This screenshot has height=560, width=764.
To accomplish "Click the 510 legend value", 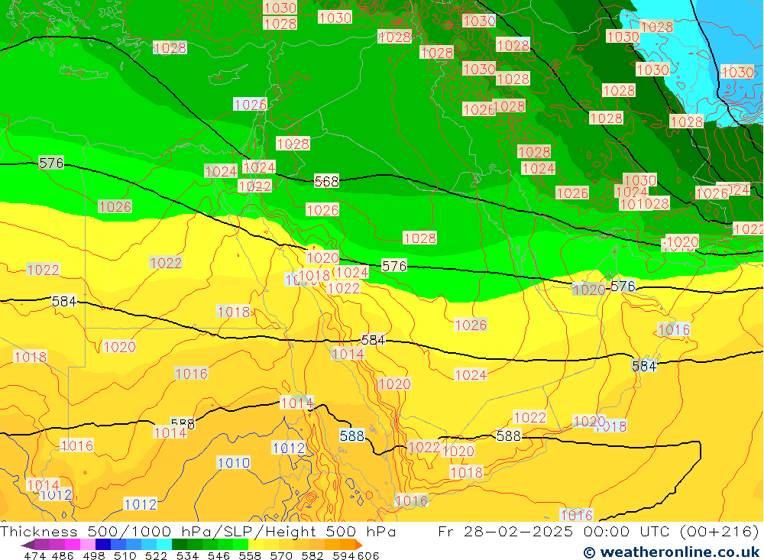I will point(125,555).
